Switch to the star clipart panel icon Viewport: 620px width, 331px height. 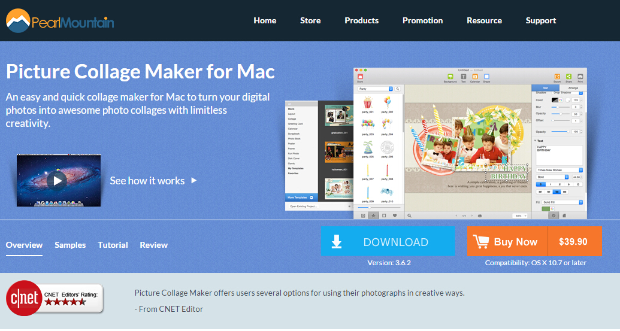[x=373, y=215]
